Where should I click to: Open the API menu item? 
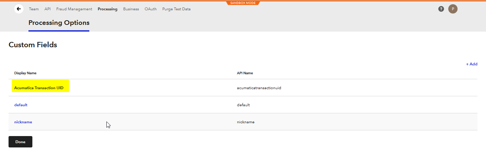click(47, 9)
